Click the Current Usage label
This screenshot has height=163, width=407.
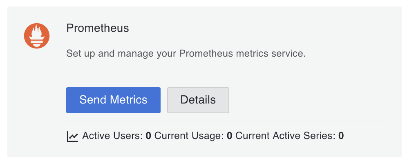click(189, 136)
